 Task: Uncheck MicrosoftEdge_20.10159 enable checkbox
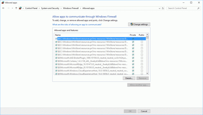[x=56, y=67]
